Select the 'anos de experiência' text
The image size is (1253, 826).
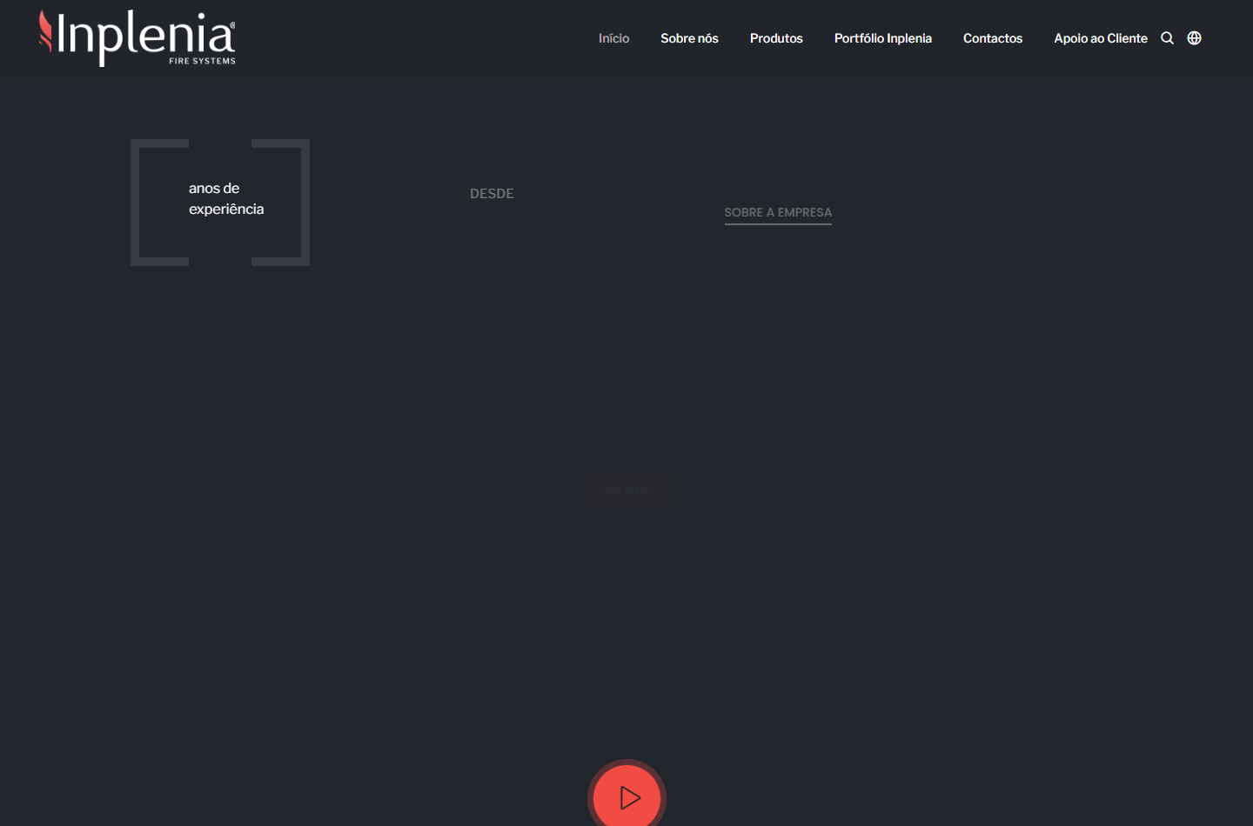[226, 199]
